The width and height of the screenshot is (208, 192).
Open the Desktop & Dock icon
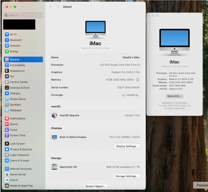pyautogui.click(x=7, y=87)
